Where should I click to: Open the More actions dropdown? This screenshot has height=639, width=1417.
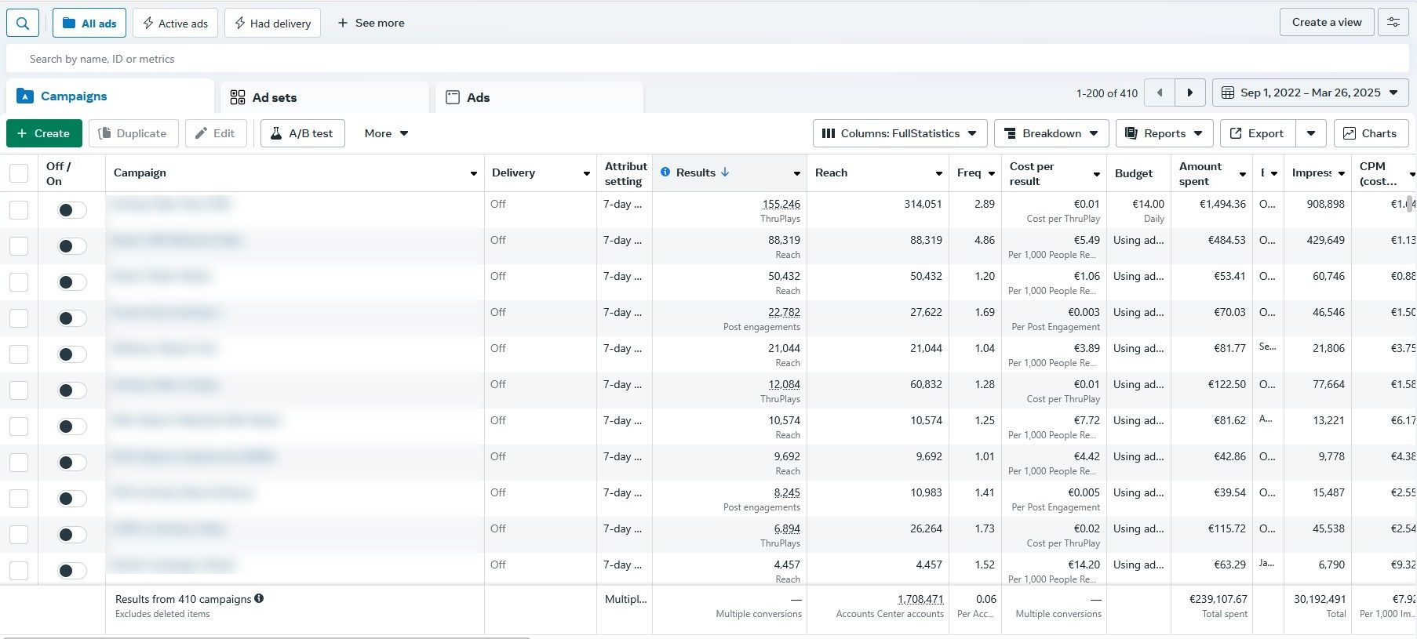tap(386, 133)
